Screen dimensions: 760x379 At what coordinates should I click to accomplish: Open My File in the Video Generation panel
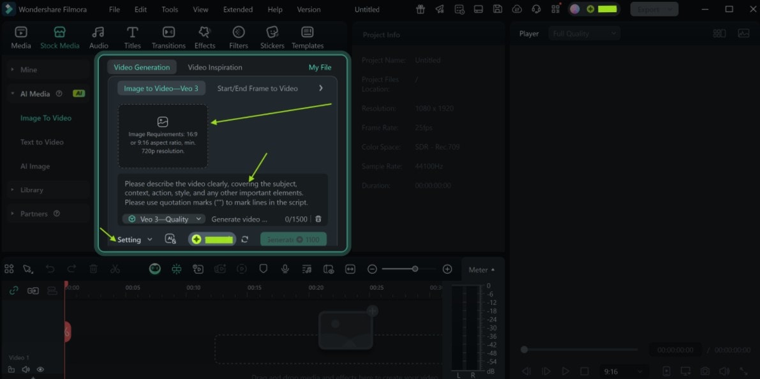pyautogui.click(x=320, y=67)
